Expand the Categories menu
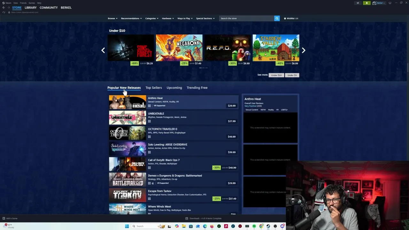409x230 pixels. [152, 18]
